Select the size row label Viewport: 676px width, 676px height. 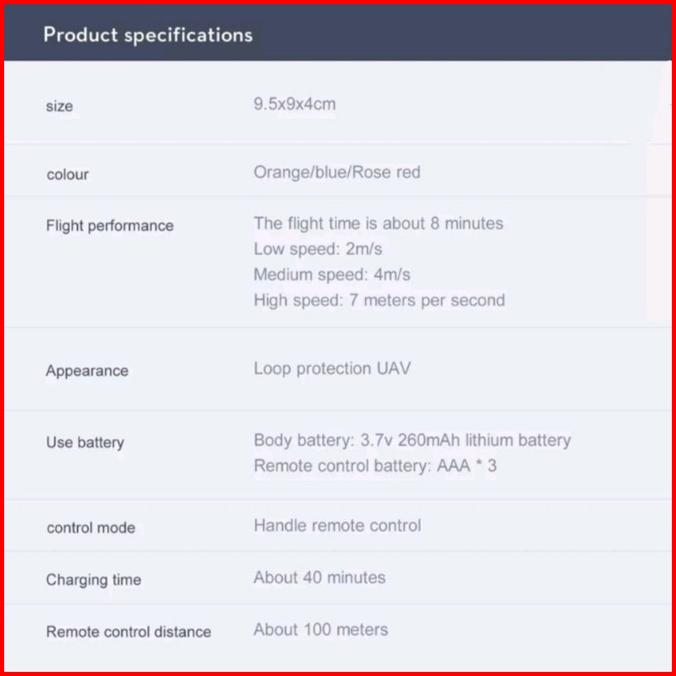click(59, 106)
